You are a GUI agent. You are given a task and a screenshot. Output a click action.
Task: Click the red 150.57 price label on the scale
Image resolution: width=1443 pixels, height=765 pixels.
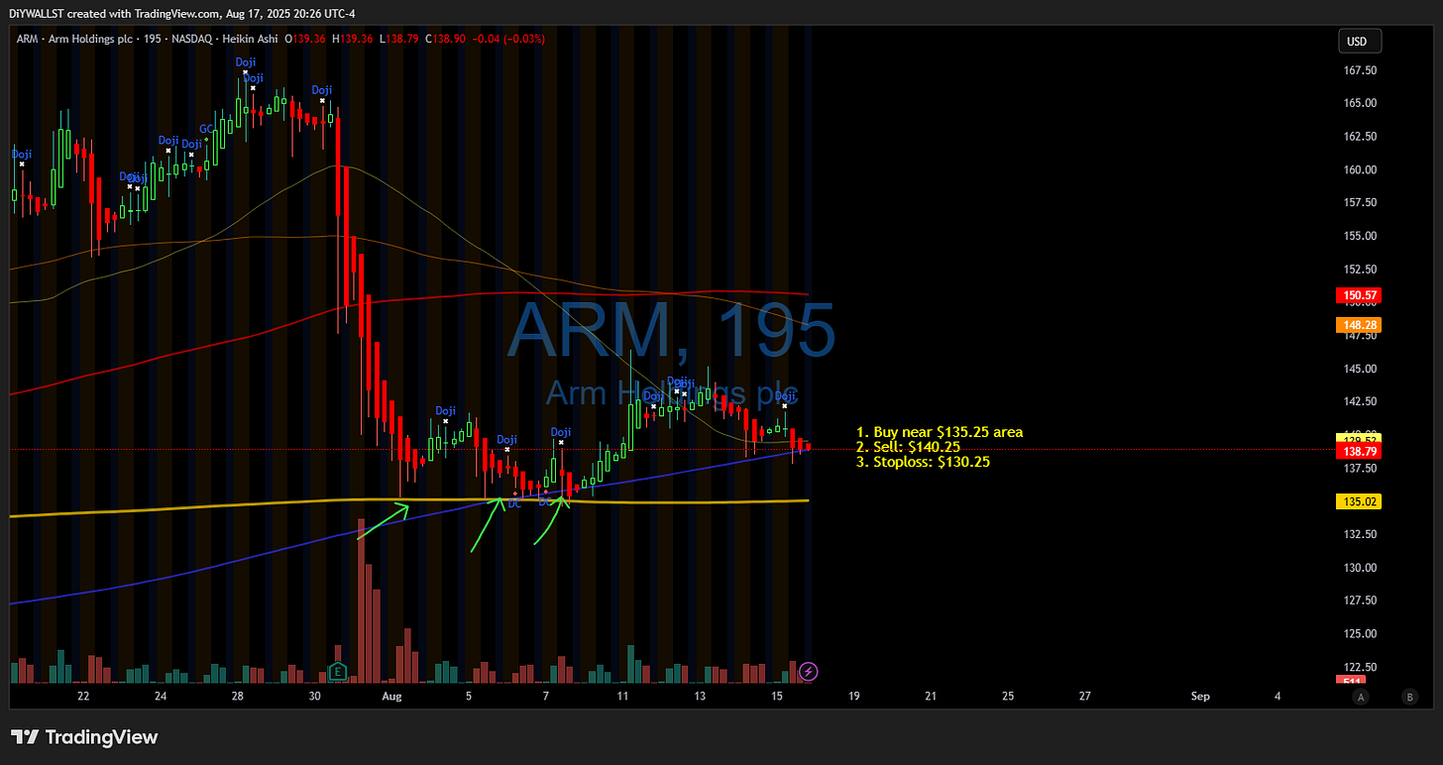[x=1359, y=294]
